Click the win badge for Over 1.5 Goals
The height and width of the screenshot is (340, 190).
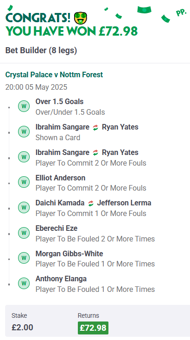tap(24, 106)
